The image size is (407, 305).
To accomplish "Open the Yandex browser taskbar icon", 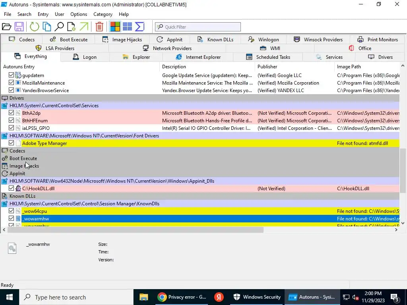I will pyautogui.click(x=219, y=297).
